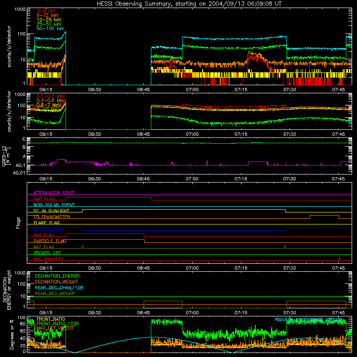Click the B level tick on GOES panel
The width and height of the screenshot is (357, 357).
coord(24,147)
